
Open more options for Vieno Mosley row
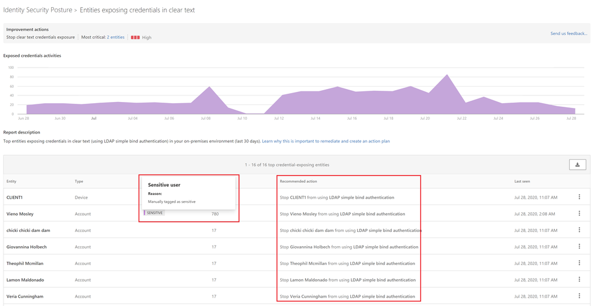579,213
